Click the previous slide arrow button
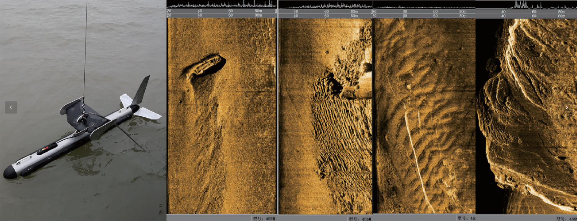The width and height of the screenshot is (577, 221). (11, 107)
